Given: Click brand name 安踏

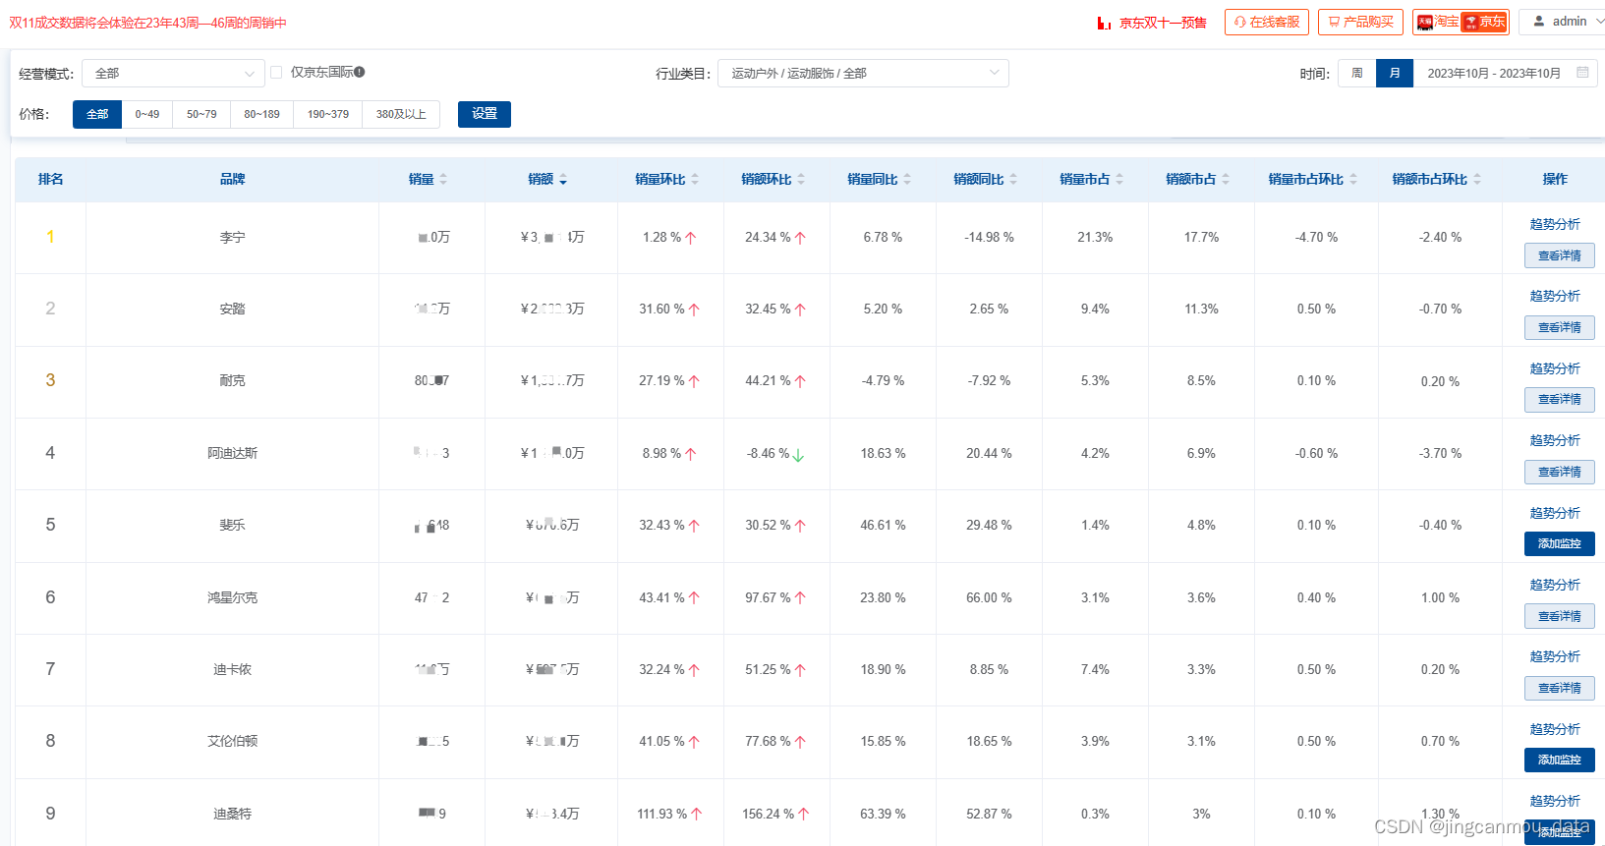Looking at the screenshot, I should [x=232, y=309].
